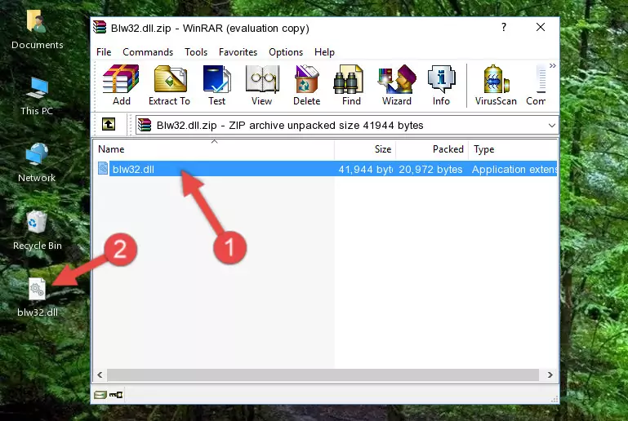The width and height of the screenshot is (628, 421).
Task: Click the key password icon in status bar
Action: click(x=116, y=395)
